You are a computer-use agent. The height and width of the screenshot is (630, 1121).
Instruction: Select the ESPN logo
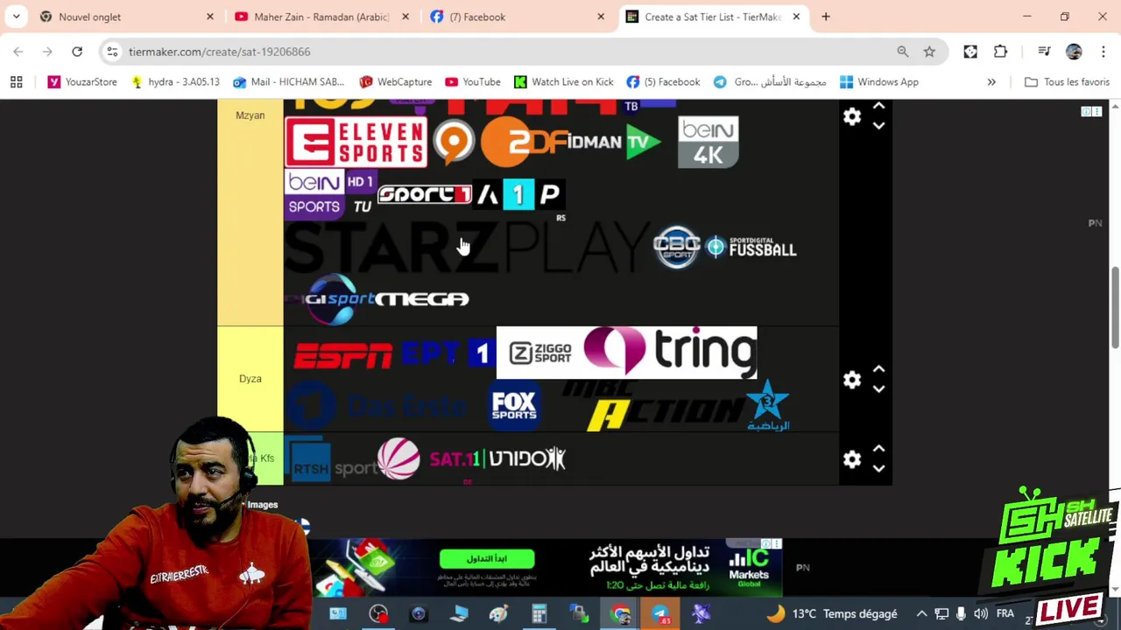coord(342,355)
